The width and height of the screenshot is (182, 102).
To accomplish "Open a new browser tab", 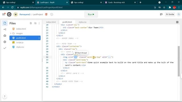I will coord(140,3).
